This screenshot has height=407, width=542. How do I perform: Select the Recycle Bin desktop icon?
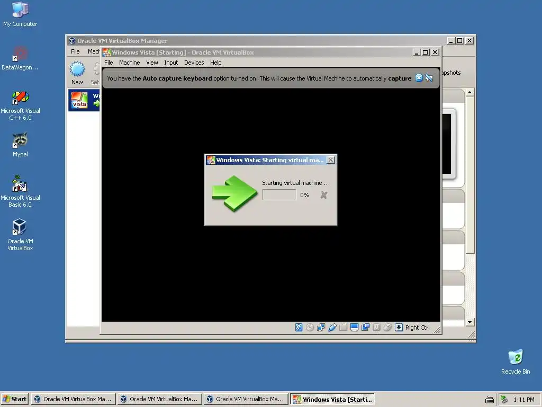516,361
